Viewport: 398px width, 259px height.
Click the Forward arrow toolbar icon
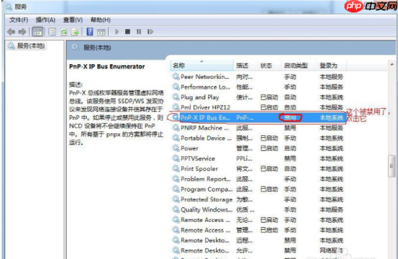pyautogui.click(x=22, y=32)
